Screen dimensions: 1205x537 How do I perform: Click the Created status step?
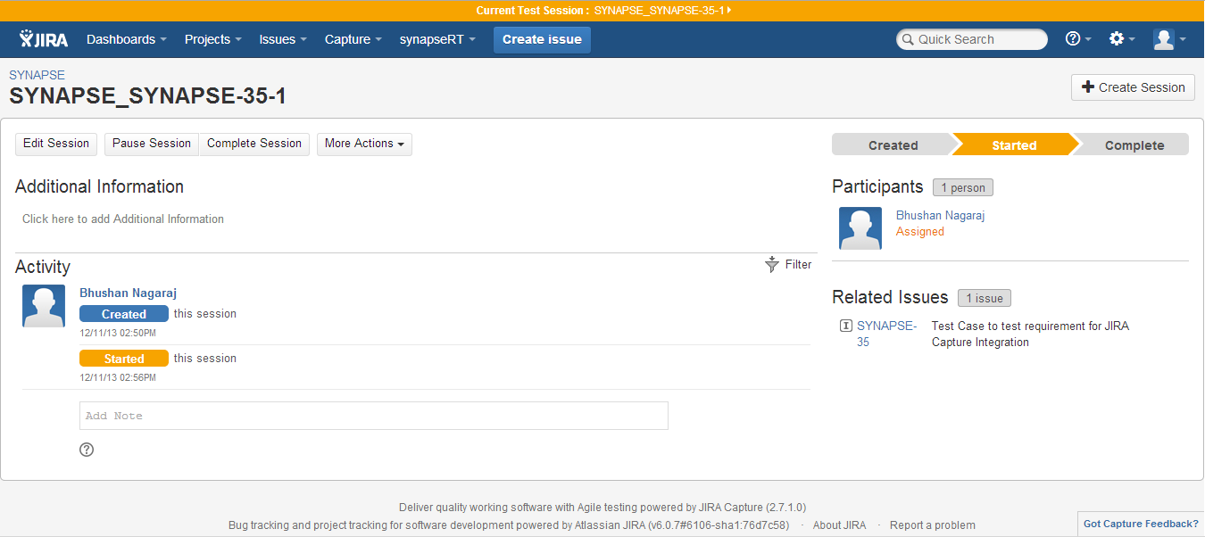893,145
